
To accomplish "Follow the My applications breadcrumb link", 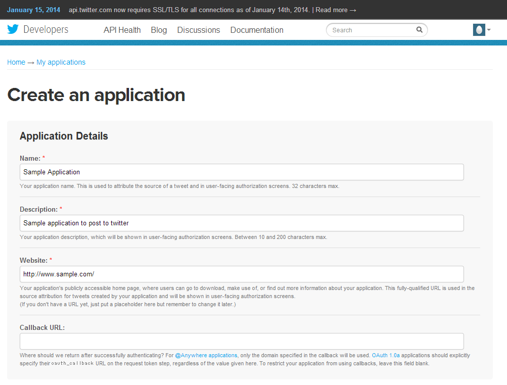I will click(x=61, y=62).
